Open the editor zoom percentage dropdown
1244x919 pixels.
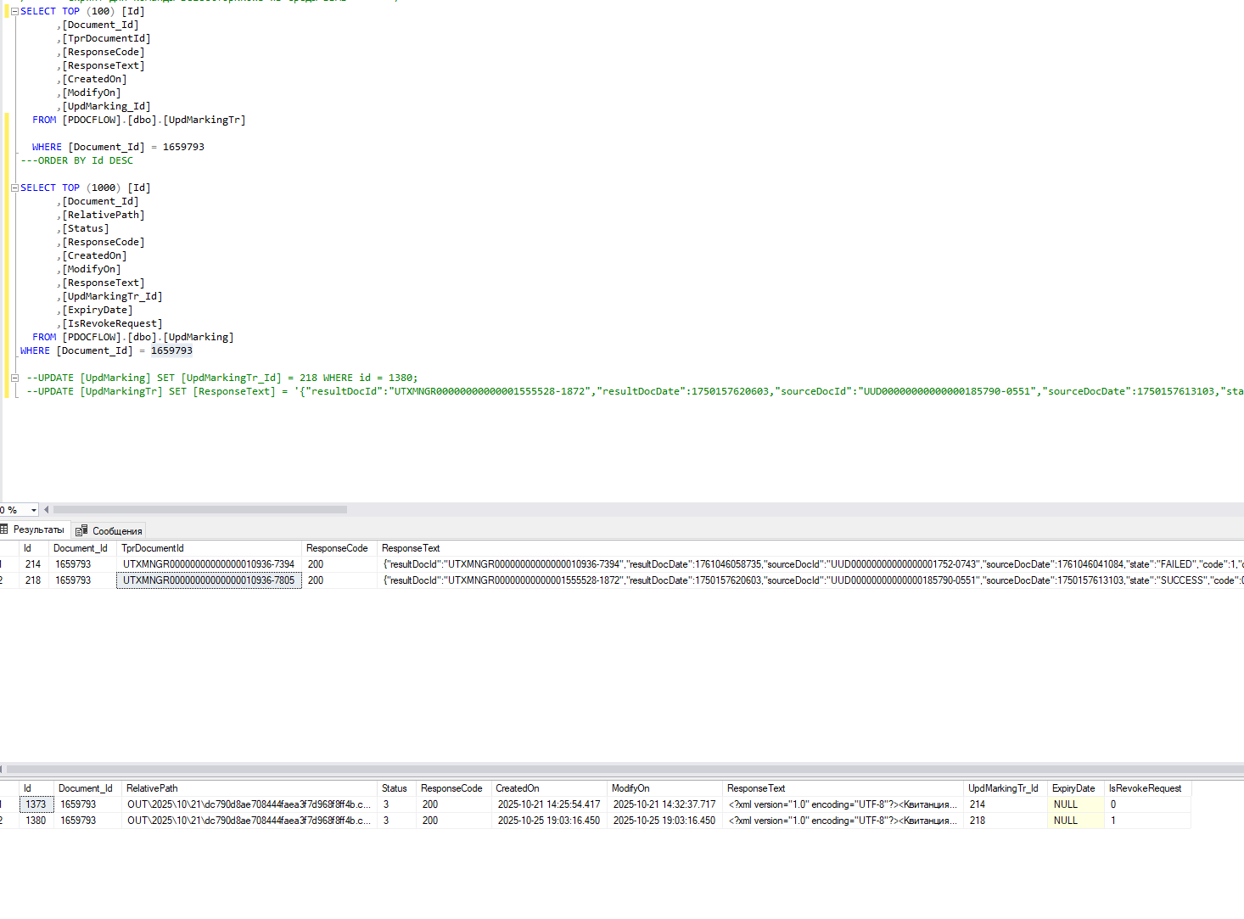[x=34, y=510]
